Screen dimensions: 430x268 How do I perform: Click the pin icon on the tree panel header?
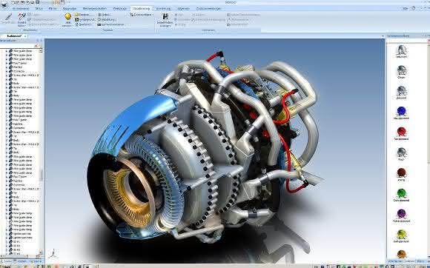(x=38, y=41)
